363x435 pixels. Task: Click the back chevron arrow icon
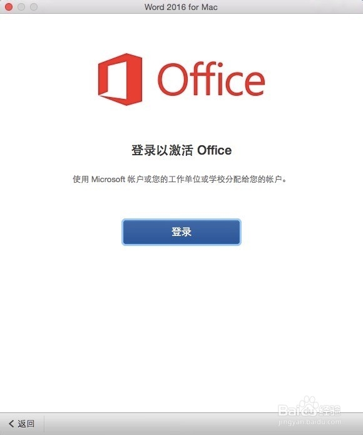click(x=11, y=424)
